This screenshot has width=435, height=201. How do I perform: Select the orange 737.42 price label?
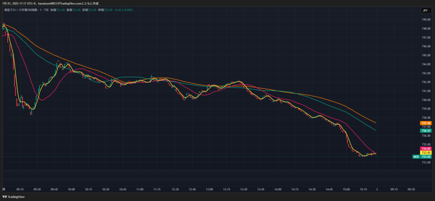[x=426, y=123]
